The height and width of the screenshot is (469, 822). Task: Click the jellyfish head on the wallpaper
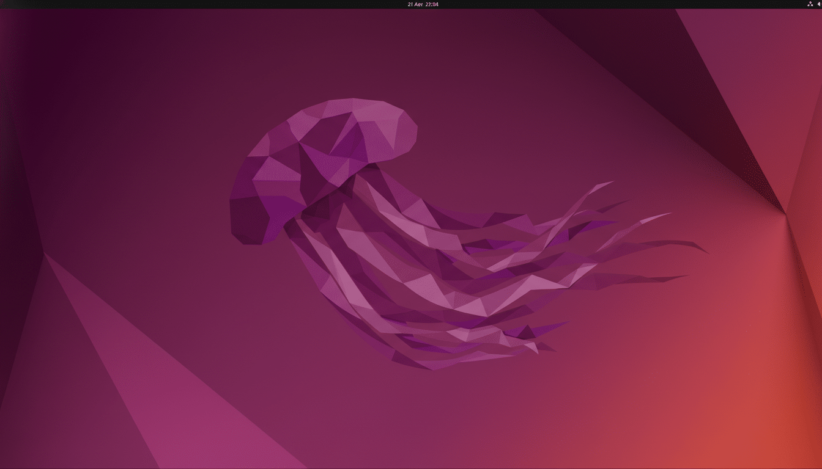[318, 153]
